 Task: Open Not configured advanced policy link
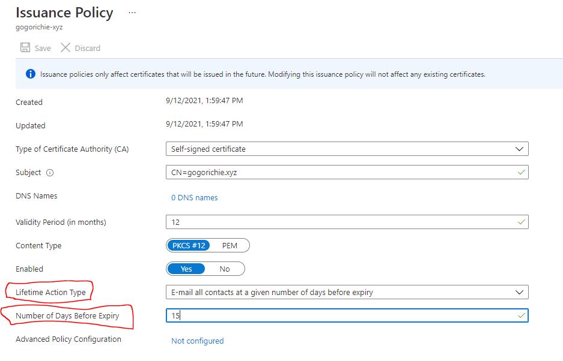tap(198, 341)
